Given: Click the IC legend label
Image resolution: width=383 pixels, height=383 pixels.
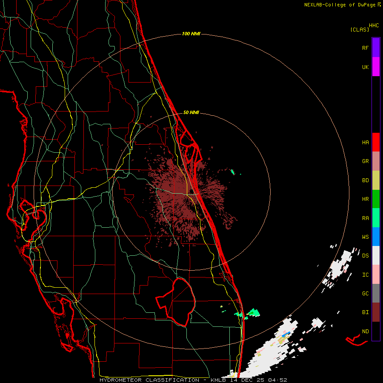Looking at the screenshot, I should tap(365, 275).
